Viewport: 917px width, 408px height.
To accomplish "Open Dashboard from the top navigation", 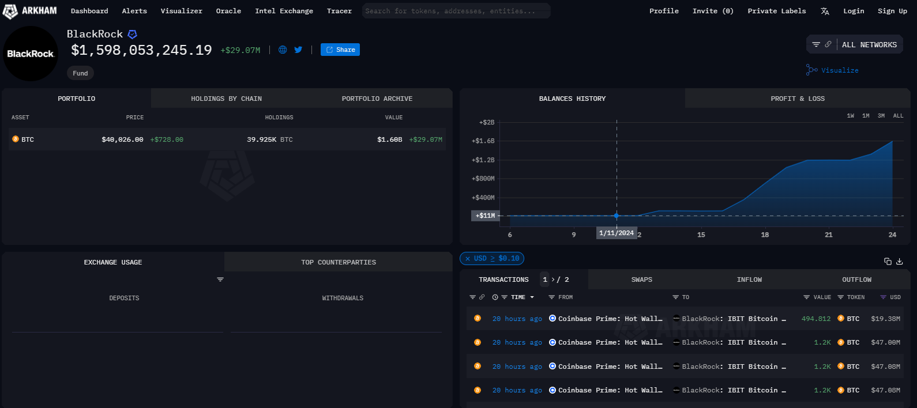I will [x=89, y=11].
